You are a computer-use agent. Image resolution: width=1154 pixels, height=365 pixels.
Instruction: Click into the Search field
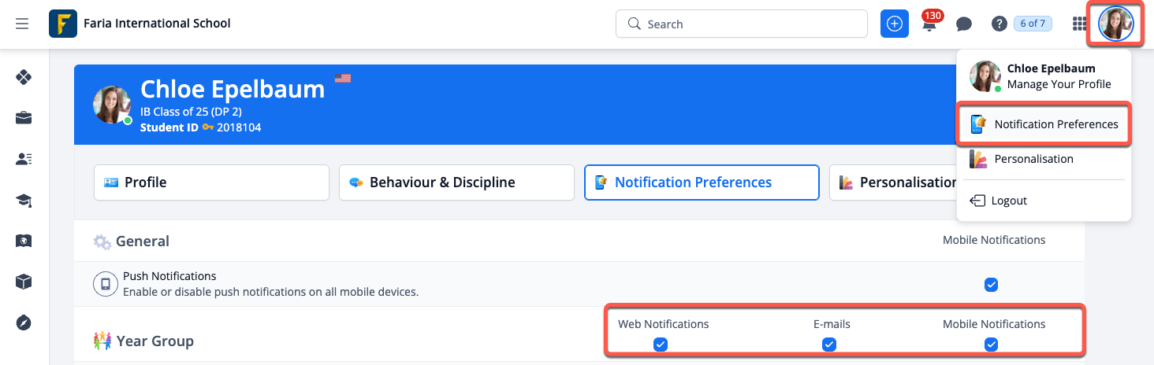coord(749,24)
